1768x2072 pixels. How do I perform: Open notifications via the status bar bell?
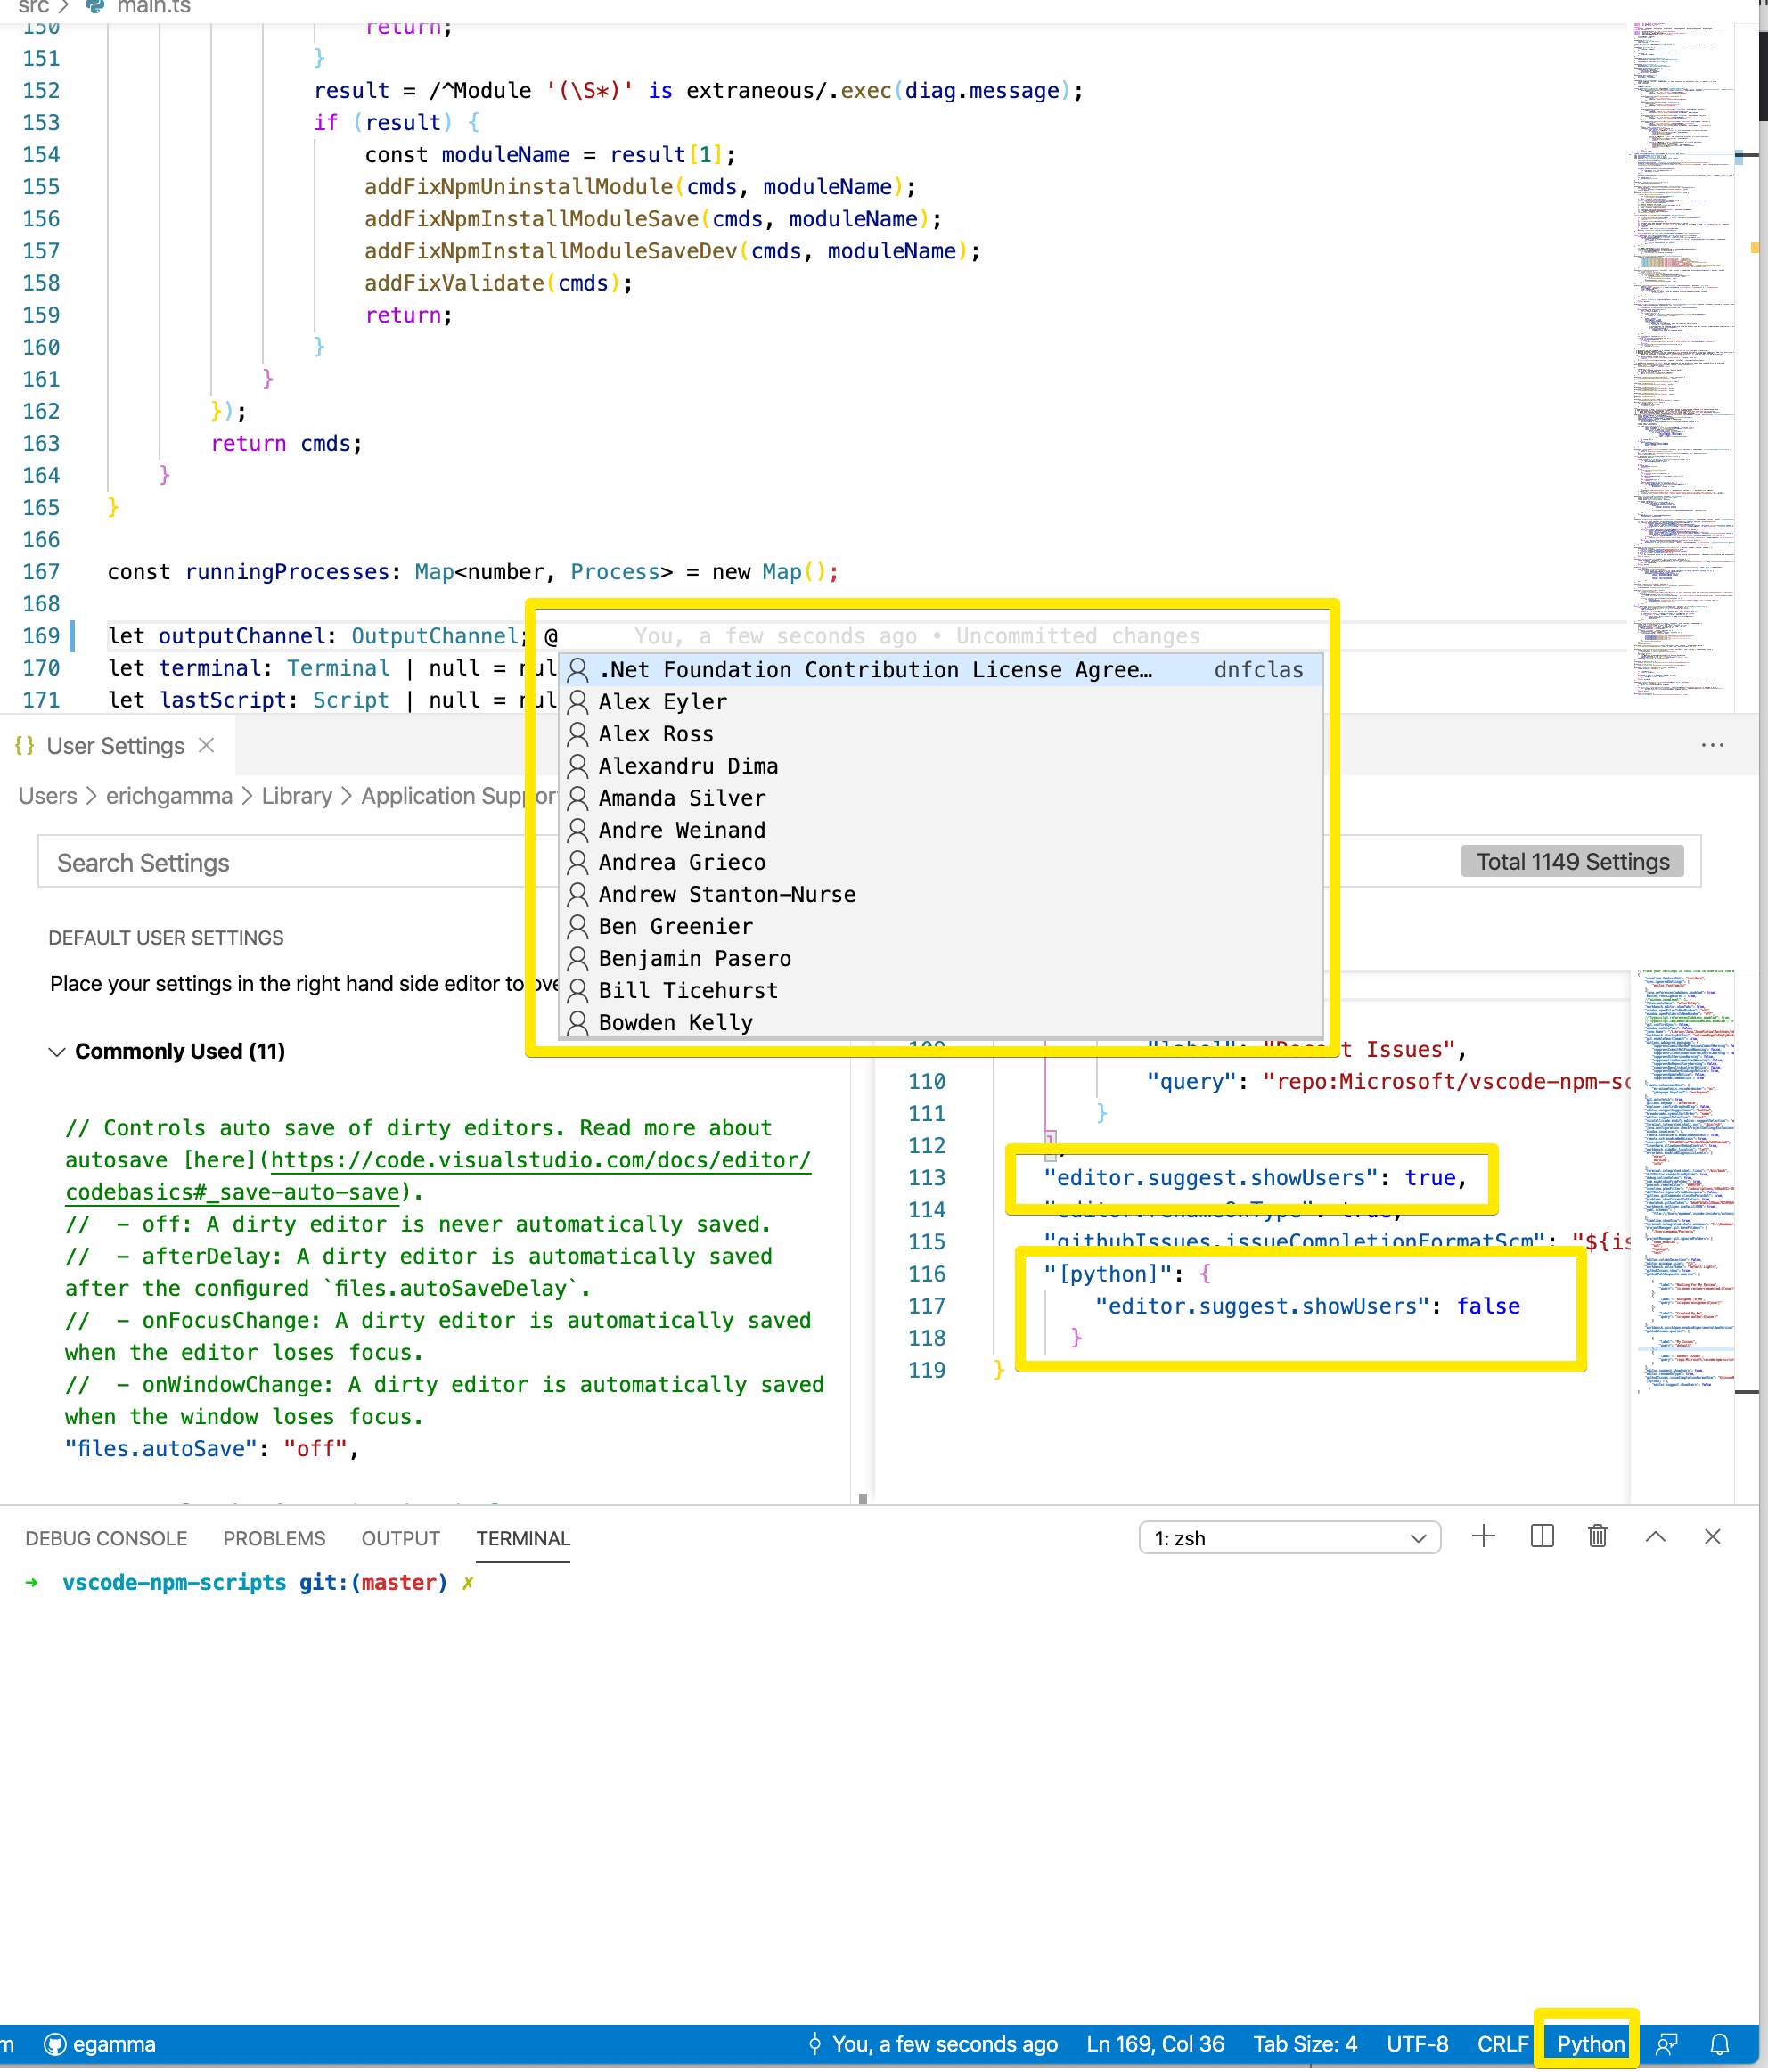[1718, 2044]
